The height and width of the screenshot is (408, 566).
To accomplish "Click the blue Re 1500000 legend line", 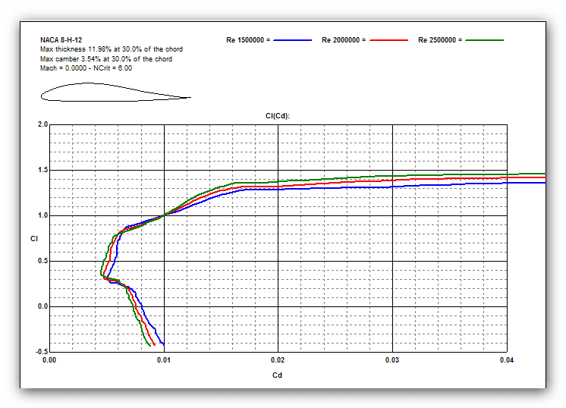I will click(293, 39).
